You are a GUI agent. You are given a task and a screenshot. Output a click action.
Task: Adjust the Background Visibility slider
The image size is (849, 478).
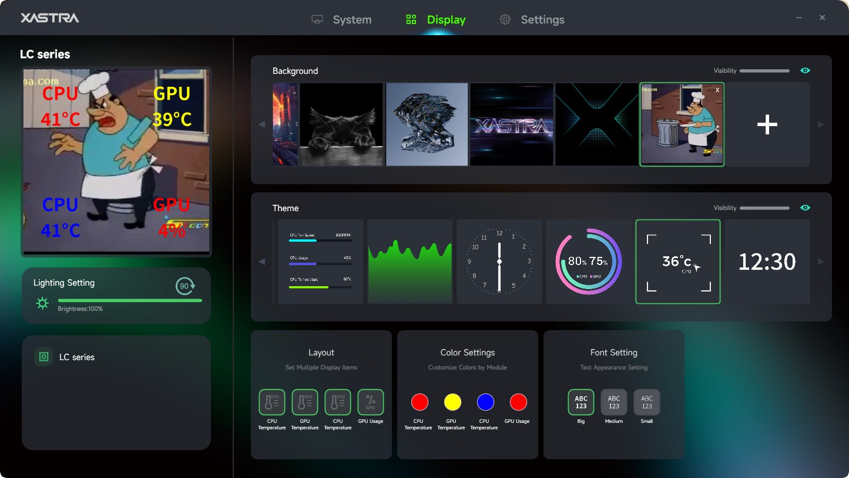point(764,71)
